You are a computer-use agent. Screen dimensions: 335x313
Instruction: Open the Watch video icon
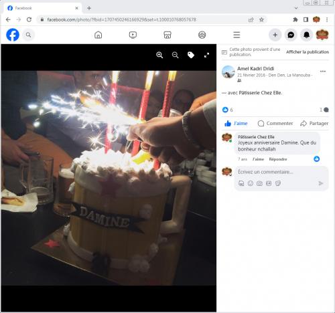[x=133, y=35]
